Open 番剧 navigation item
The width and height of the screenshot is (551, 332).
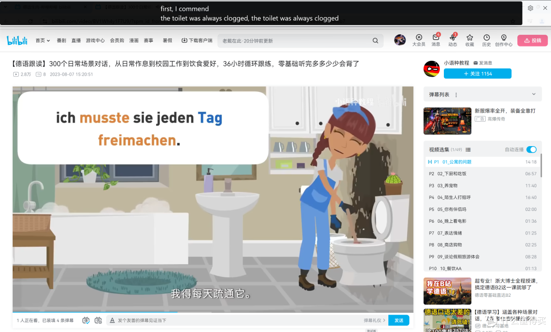62,40
